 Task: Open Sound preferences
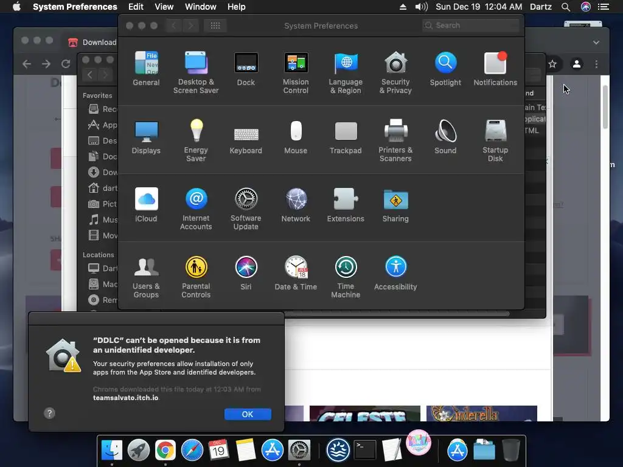click(x=445, y=137)
